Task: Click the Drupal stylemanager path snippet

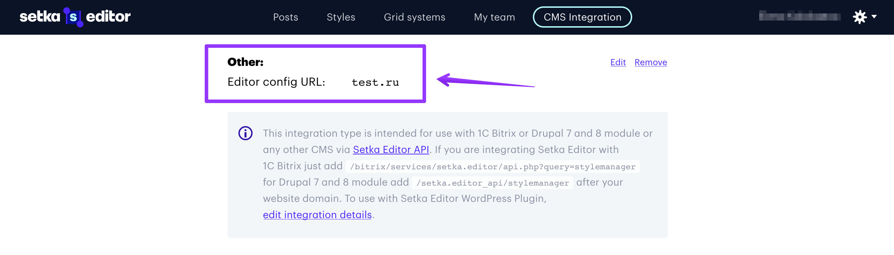Action: [492, 183]
